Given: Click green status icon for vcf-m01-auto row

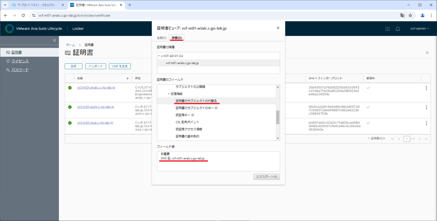Looking at the screenshot, I should (70, 107).
